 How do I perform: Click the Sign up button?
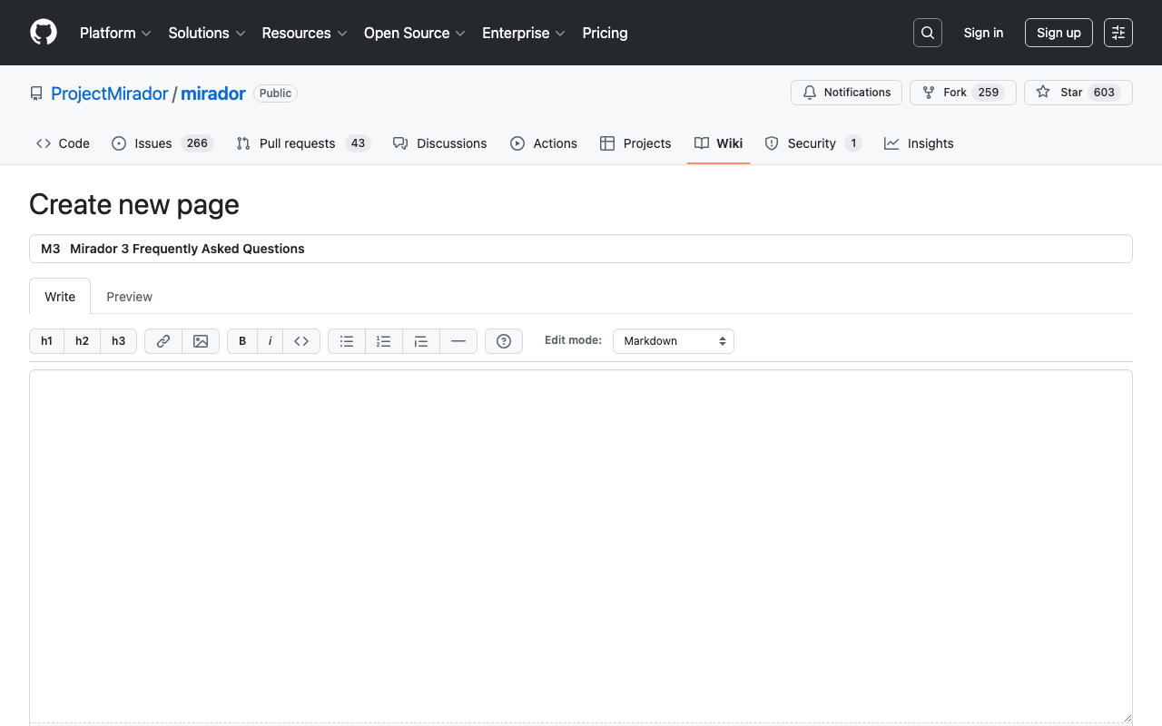1058,32
